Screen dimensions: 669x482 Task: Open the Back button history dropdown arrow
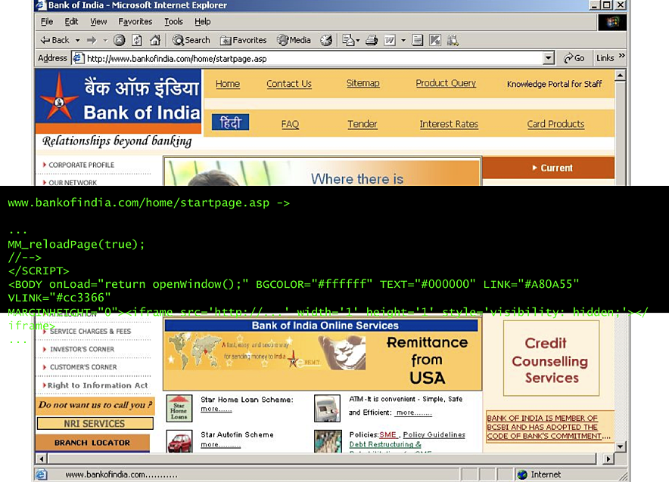[78, 41]
